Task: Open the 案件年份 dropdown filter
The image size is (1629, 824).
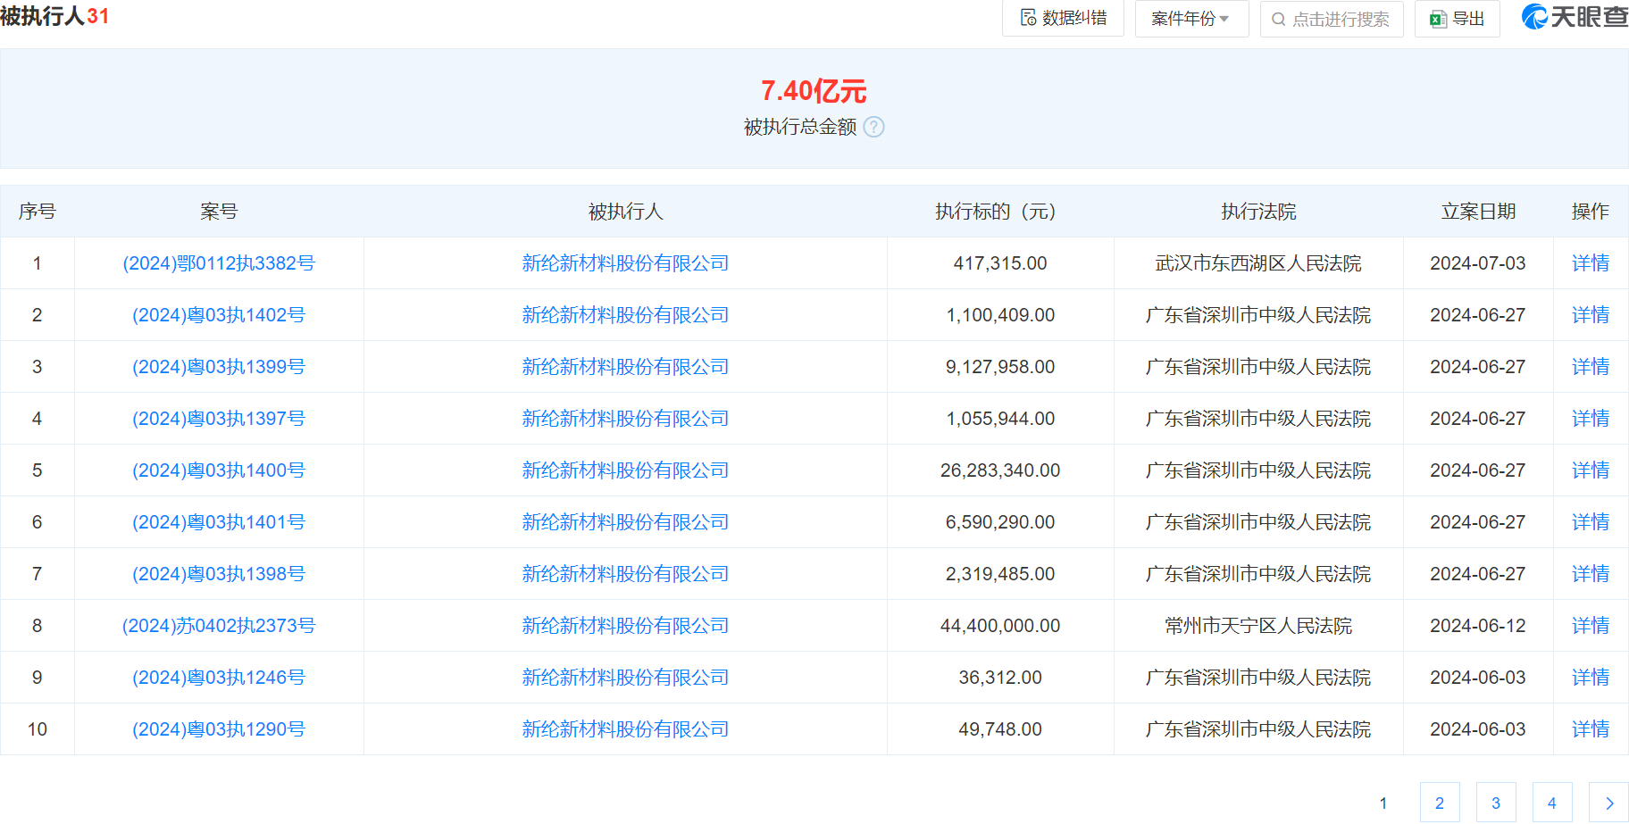Action: 1190,19
